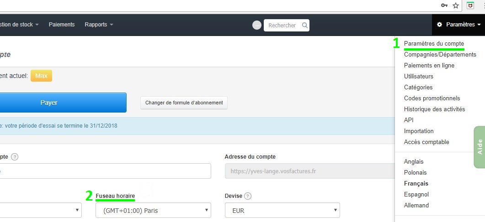Click the trial period end notice text
Screen dimensions: 485x222
59,126
